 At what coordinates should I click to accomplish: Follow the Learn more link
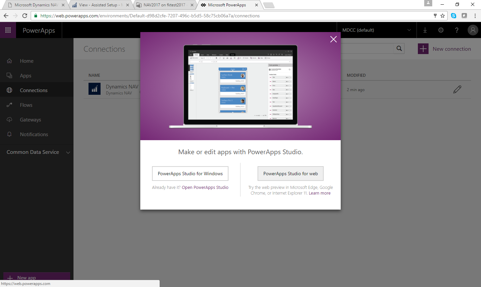319,193
